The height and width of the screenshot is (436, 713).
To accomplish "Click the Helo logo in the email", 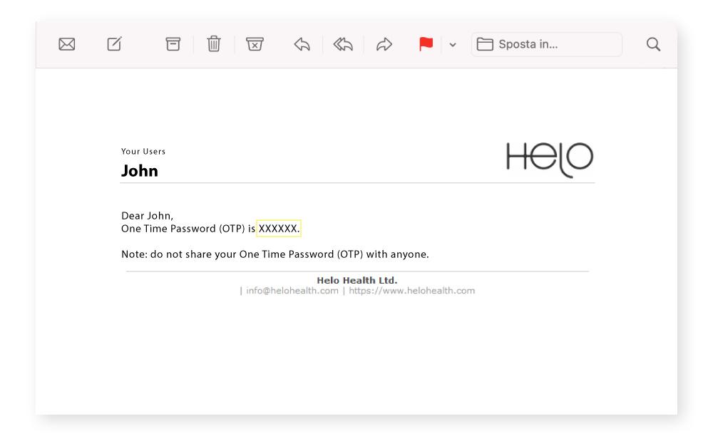I will click(x=549, y=158).
